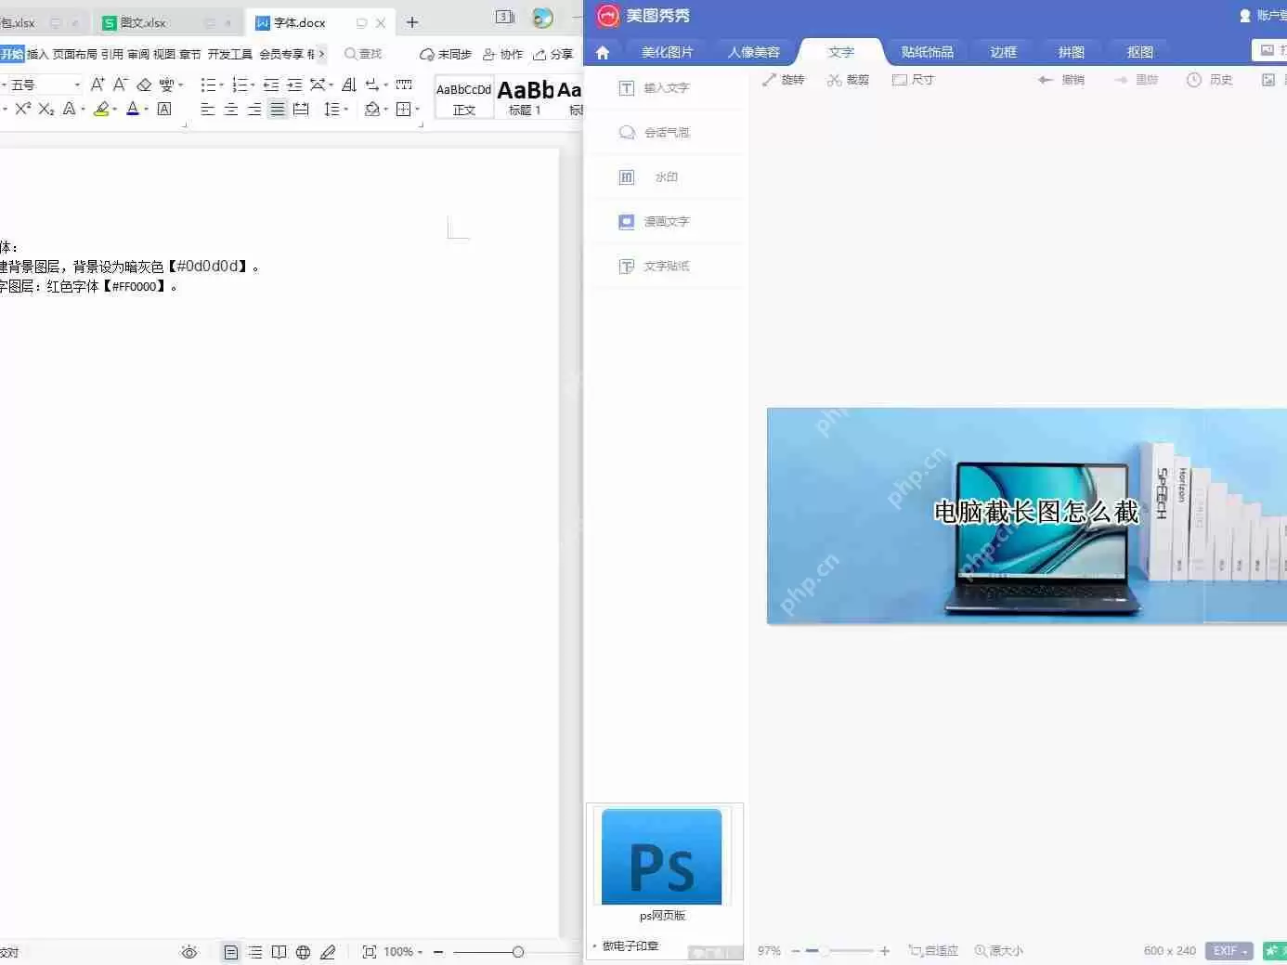Open the 尺寸 (resize) tool
The height and width of the screenshot is (965, 1287).
(914, 80)
